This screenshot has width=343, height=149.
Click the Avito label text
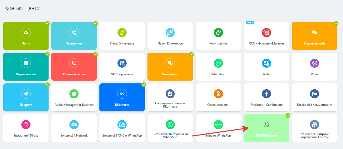[x=266, y=74]
